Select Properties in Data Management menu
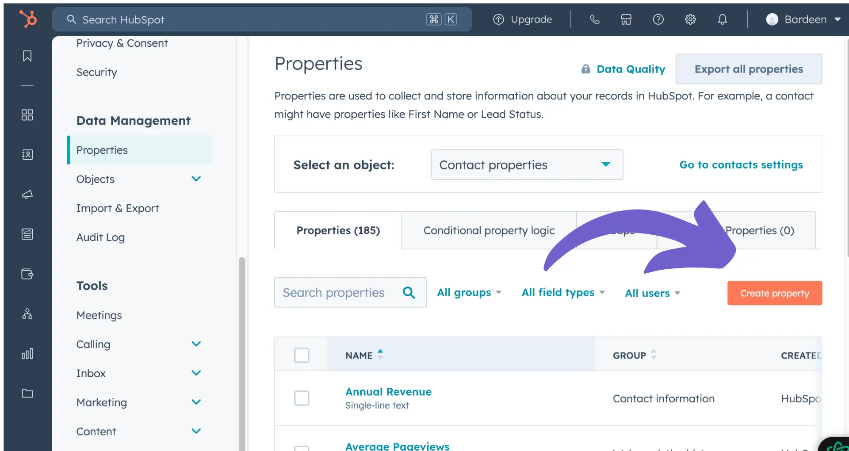 coord(139,150)
